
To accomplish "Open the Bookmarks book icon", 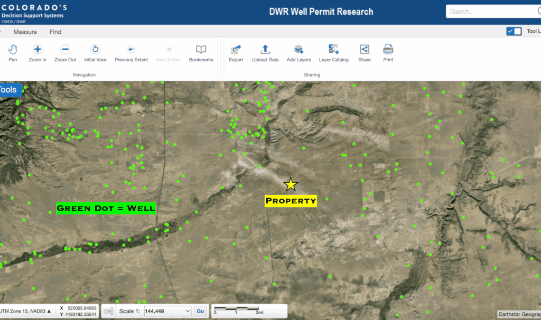I will [201, 50].
